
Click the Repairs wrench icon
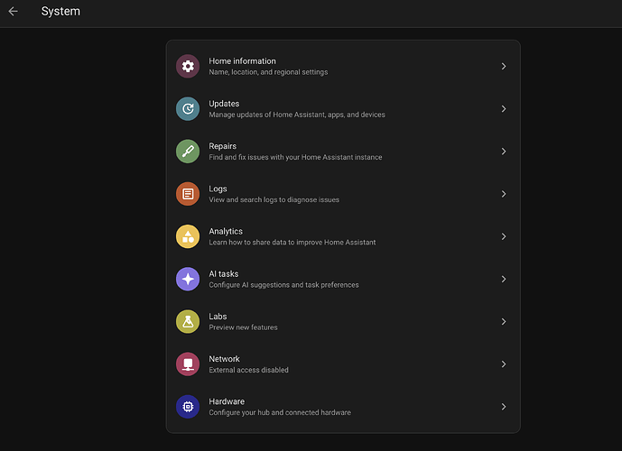point(188,152)
